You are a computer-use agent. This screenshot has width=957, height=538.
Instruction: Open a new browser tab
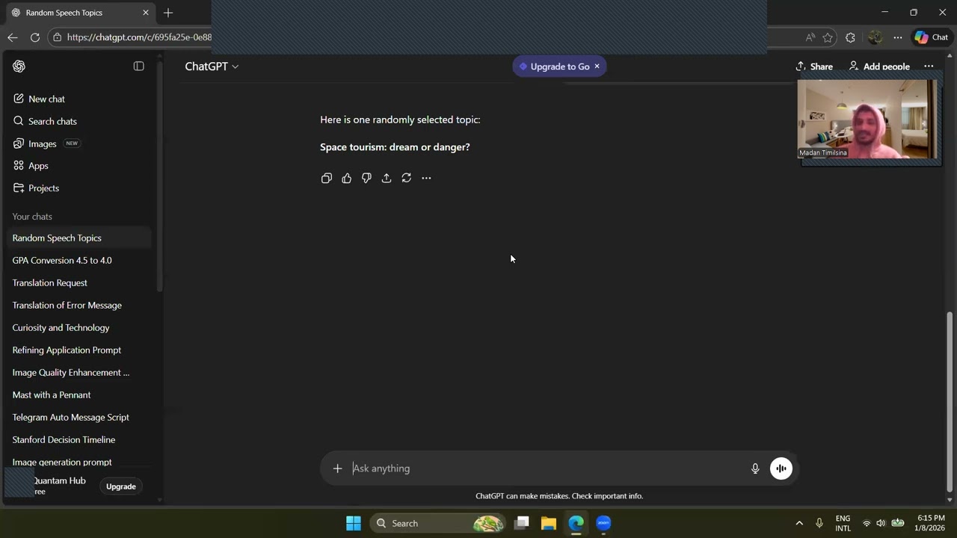point(168,13)
